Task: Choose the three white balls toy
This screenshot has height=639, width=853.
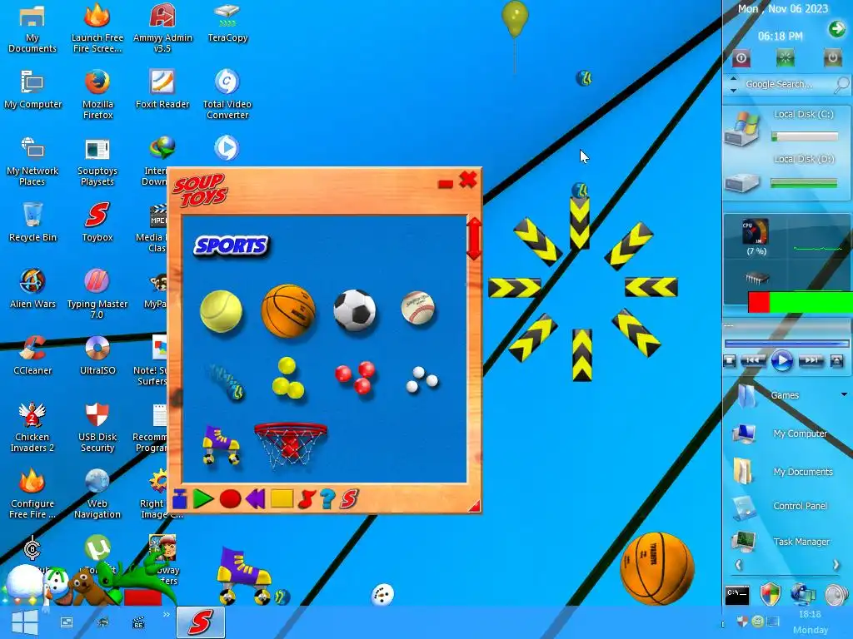Action: point(422,379)
